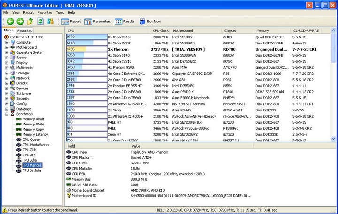Select the FPU SinJulia benchmark
The height and width of the screenshot is (214, 338).
click(32, 170)
